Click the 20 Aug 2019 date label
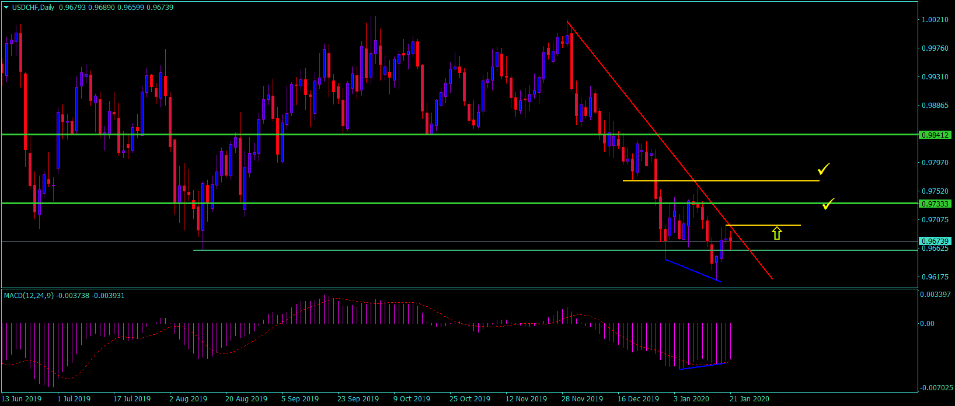 click(246, 399)
